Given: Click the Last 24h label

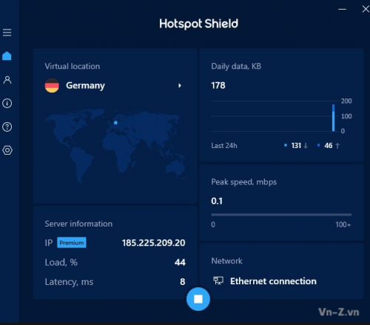Looking at the screenshot, I should pyautogui.click(x=224, y=146).
